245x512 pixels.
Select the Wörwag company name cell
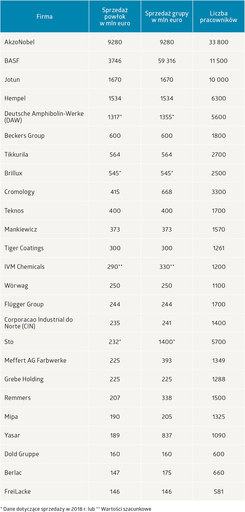pyautogui.click(x=16, y=286)
